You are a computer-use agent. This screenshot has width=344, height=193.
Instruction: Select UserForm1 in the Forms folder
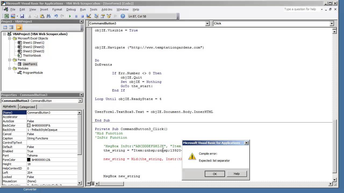pos(30,64)
